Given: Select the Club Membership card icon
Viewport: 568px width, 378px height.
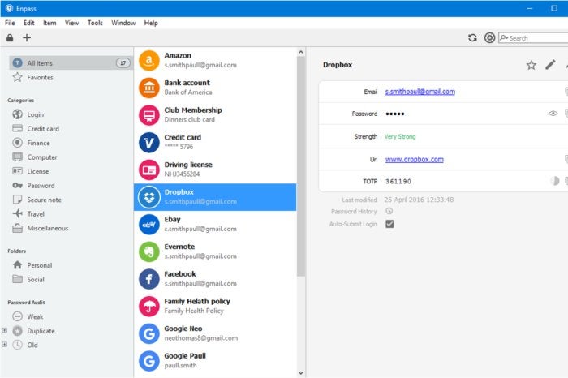Looking at the screenshot, I should (148, 115).
